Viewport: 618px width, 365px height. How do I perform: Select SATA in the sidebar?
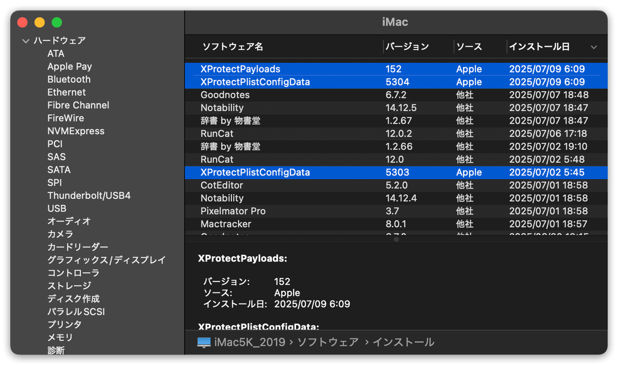(59, 169)
